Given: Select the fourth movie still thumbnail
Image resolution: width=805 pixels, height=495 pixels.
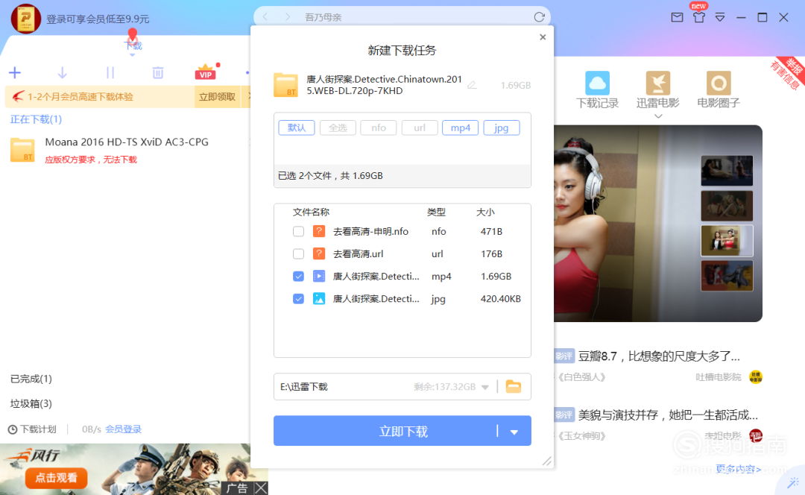Looking at the screenshot, I should point(727,275).
